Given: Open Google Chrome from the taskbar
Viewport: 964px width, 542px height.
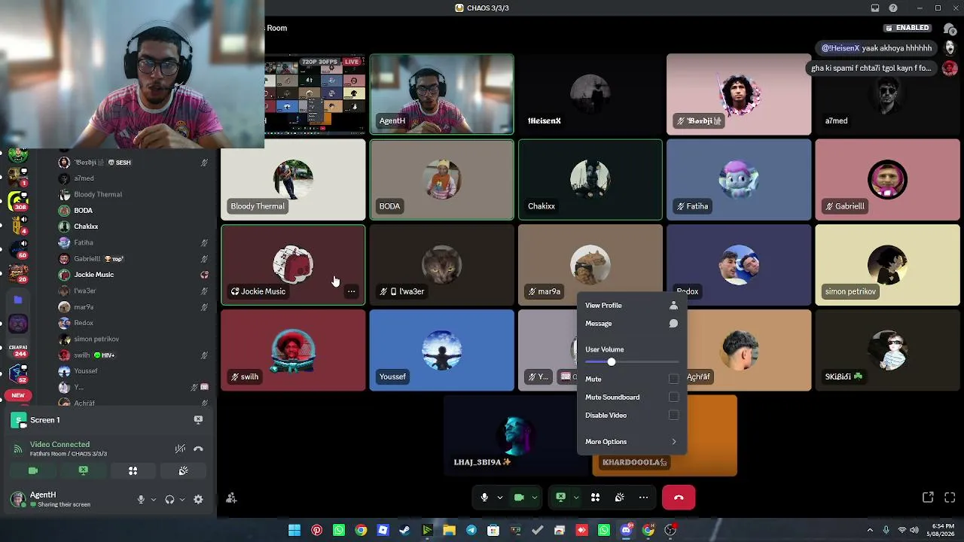Looking at the screenshot, I should tap(361, 530).
